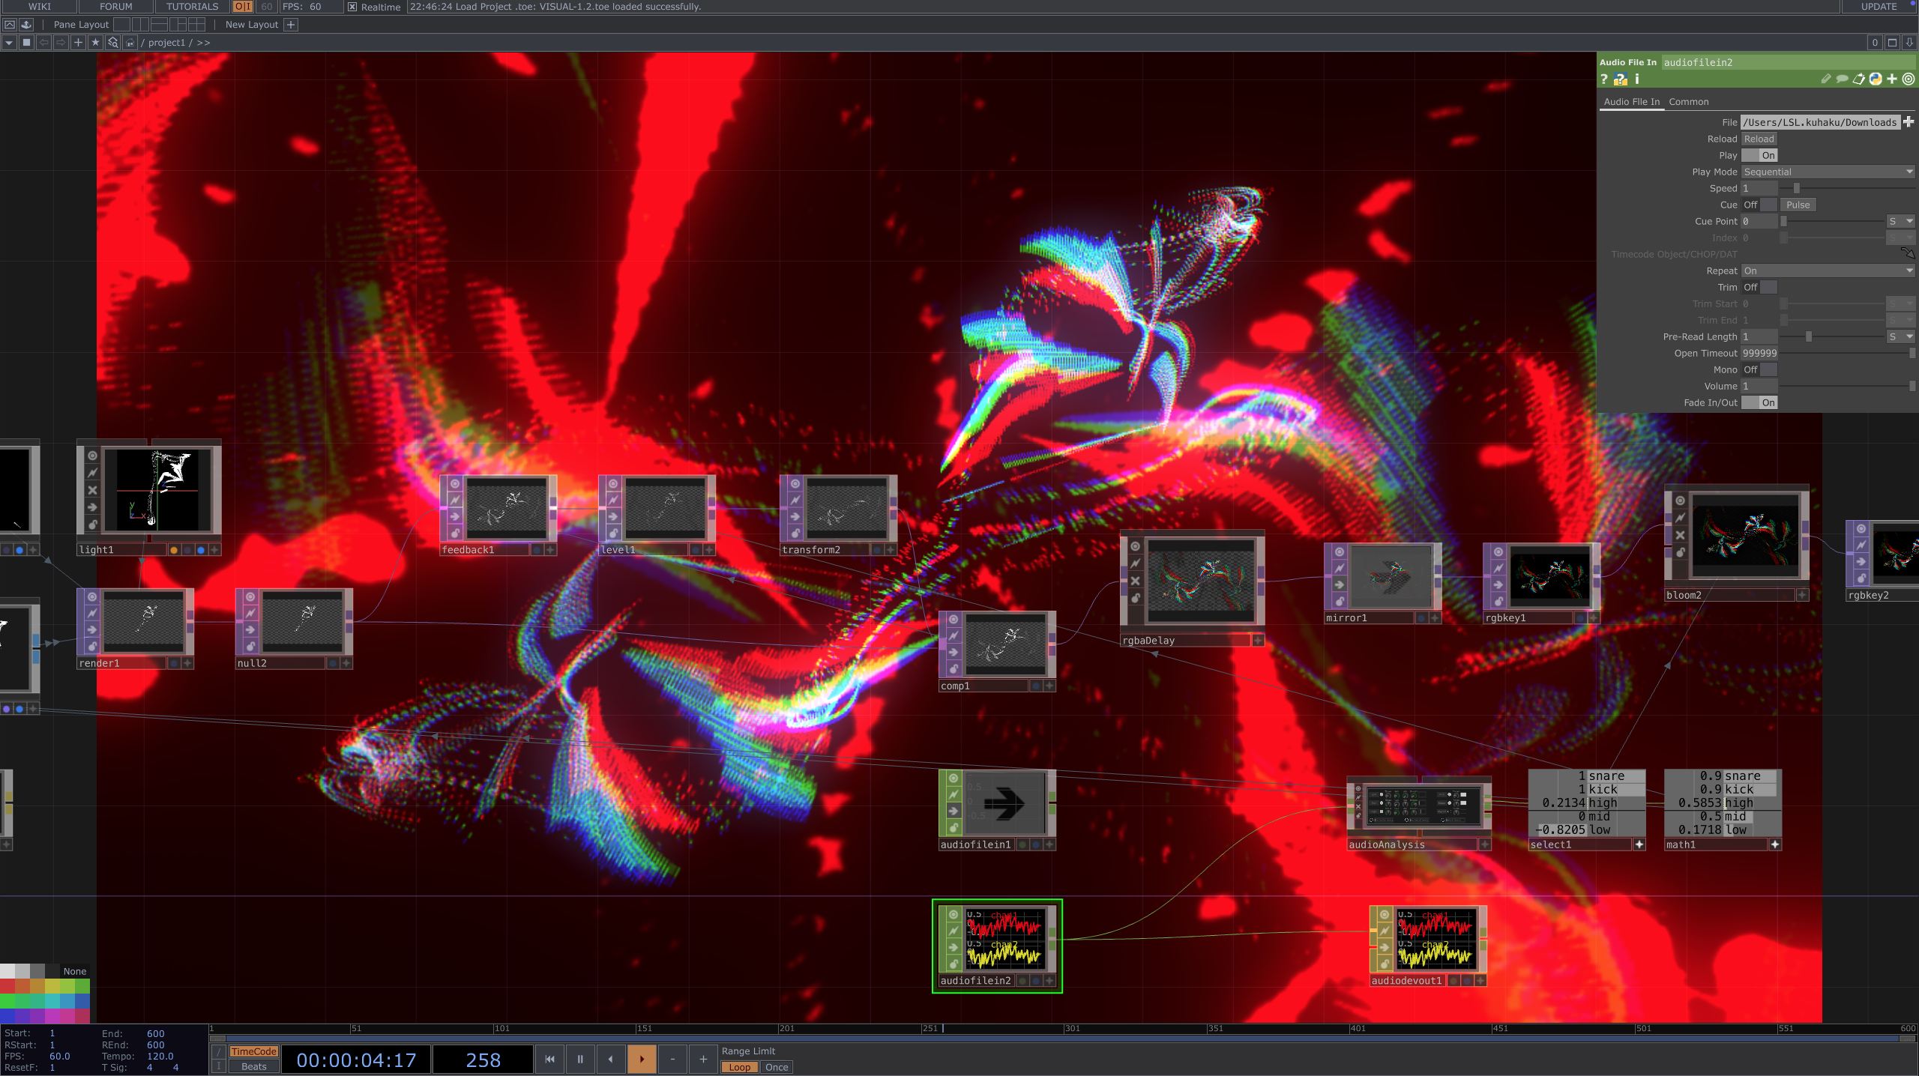
Task: Open the Python help for audiofilein2
Action: (x=1621, y=80)
